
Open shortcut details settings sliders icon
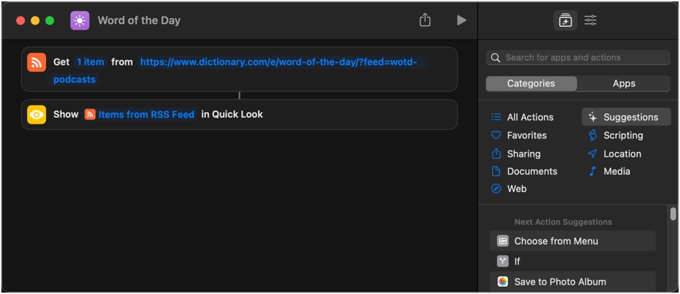[x=590, y=20]
